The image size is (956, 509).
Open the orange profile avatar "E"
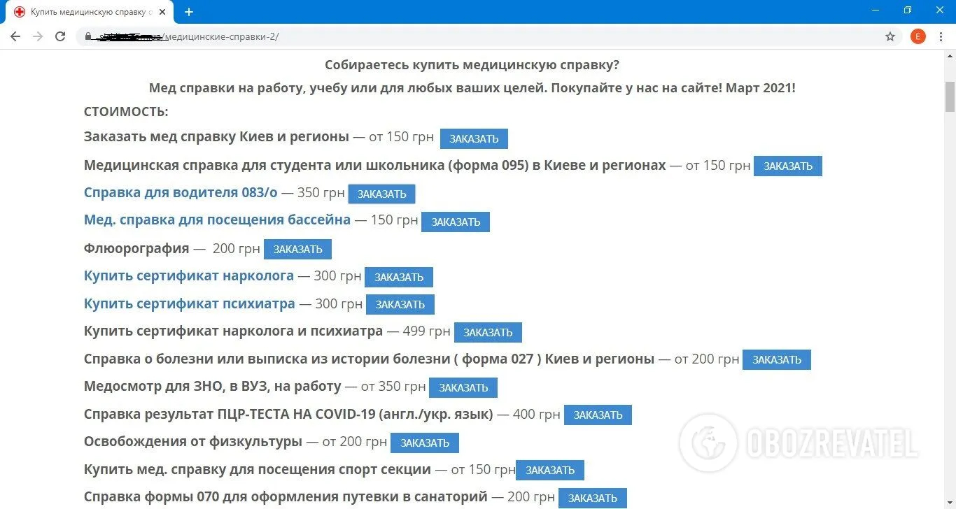[x=918, y=37]
